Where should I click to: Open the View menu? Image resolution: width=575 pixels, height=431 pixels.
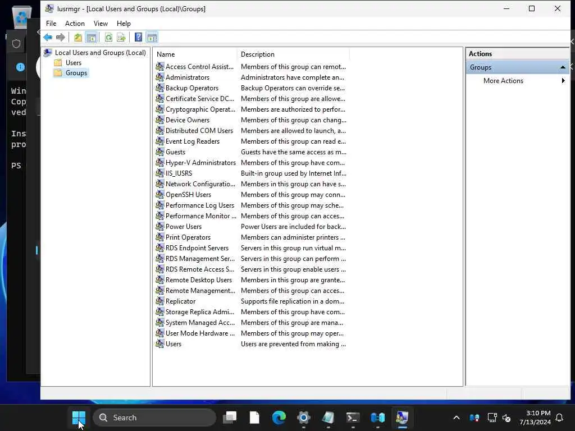click(x=101, y=24)
